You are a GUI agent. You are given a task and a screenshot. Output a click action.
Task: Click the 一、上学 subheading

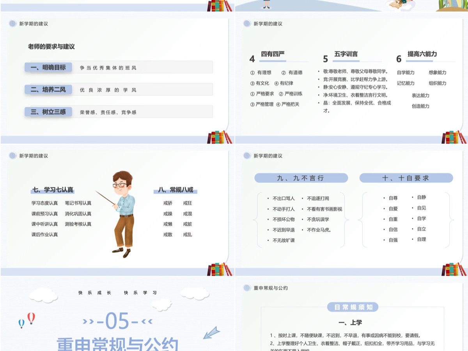351,323
